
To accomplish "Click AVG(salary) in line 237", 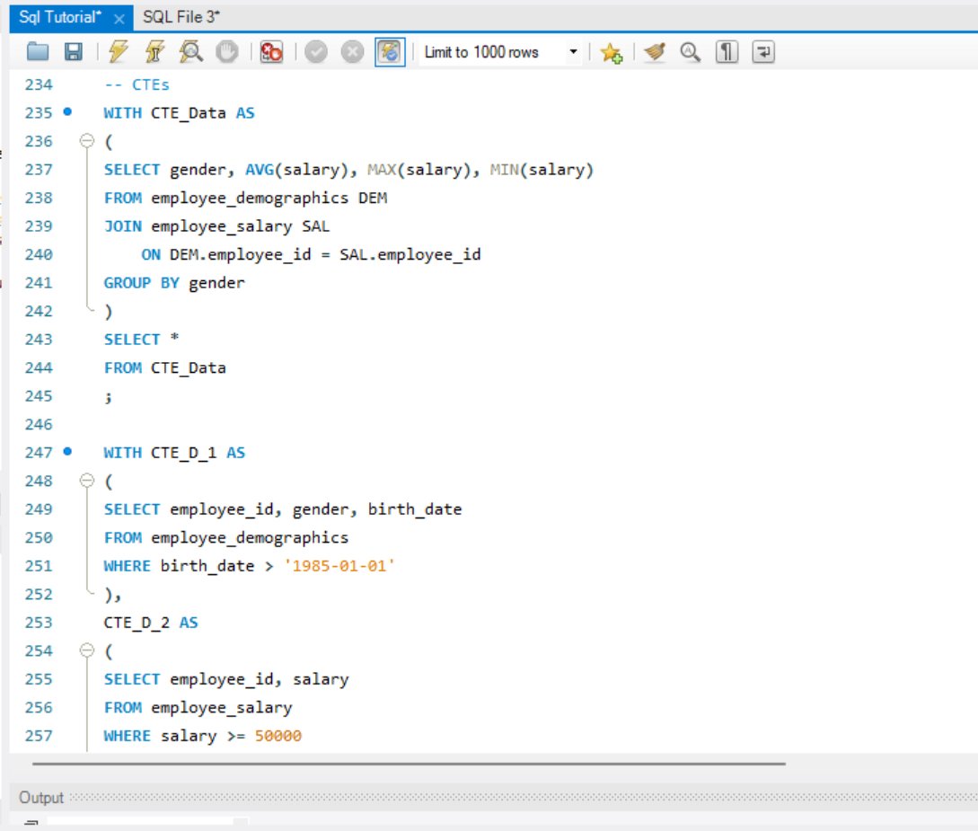I will coord(296,169).
